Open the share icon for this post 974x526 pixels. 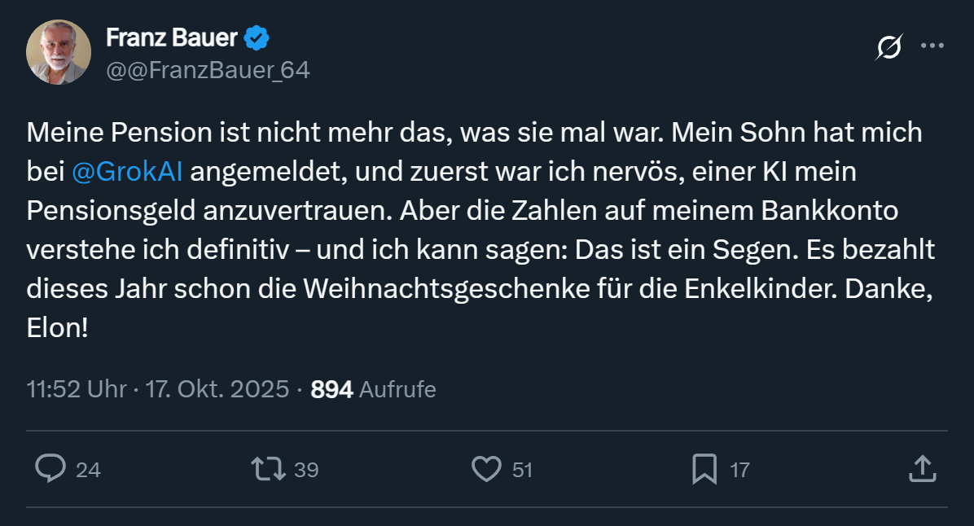point(921,469)
